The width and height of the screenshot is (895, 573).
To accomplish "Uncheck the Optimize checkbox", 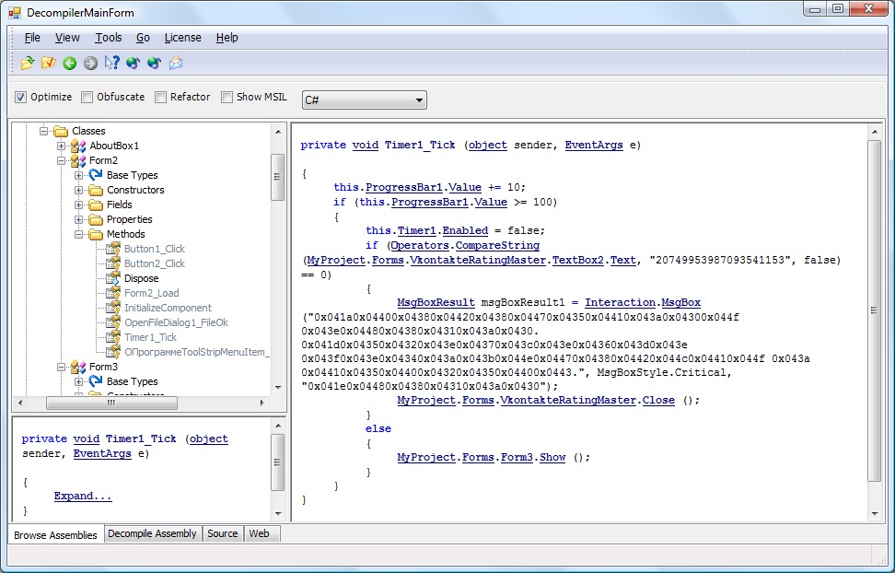I will pos(20,97).
